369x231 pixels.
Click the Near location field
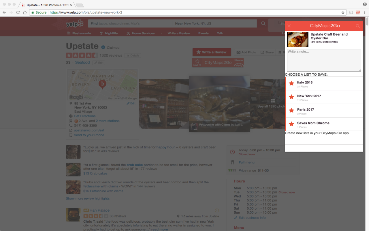click(x=214, y=23)
